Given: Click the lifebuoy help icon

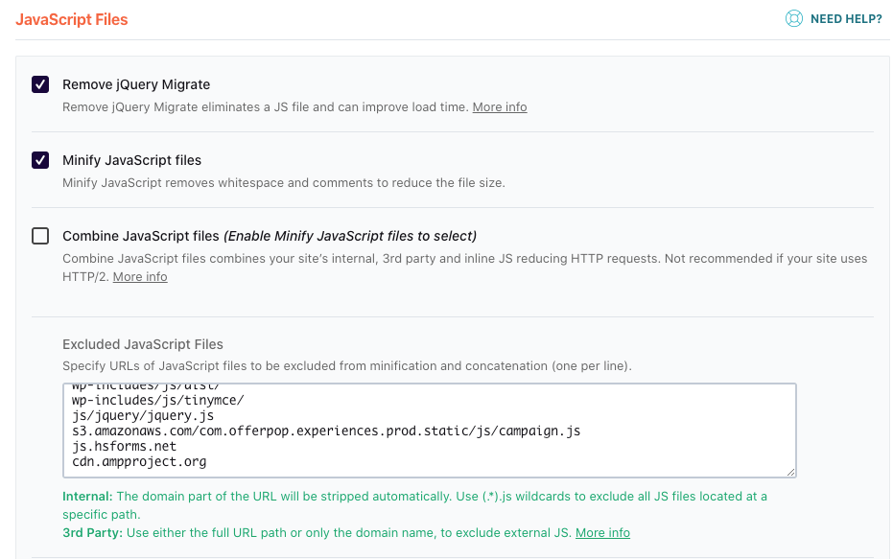Looking at the screenshot, I should pos(793,19).
